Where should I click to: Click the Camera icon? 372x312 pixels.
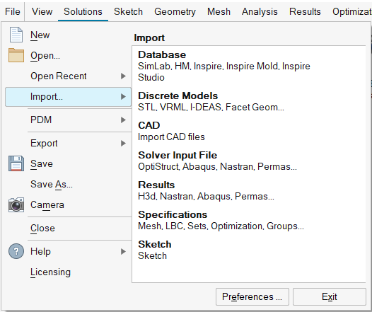point(16,204)
